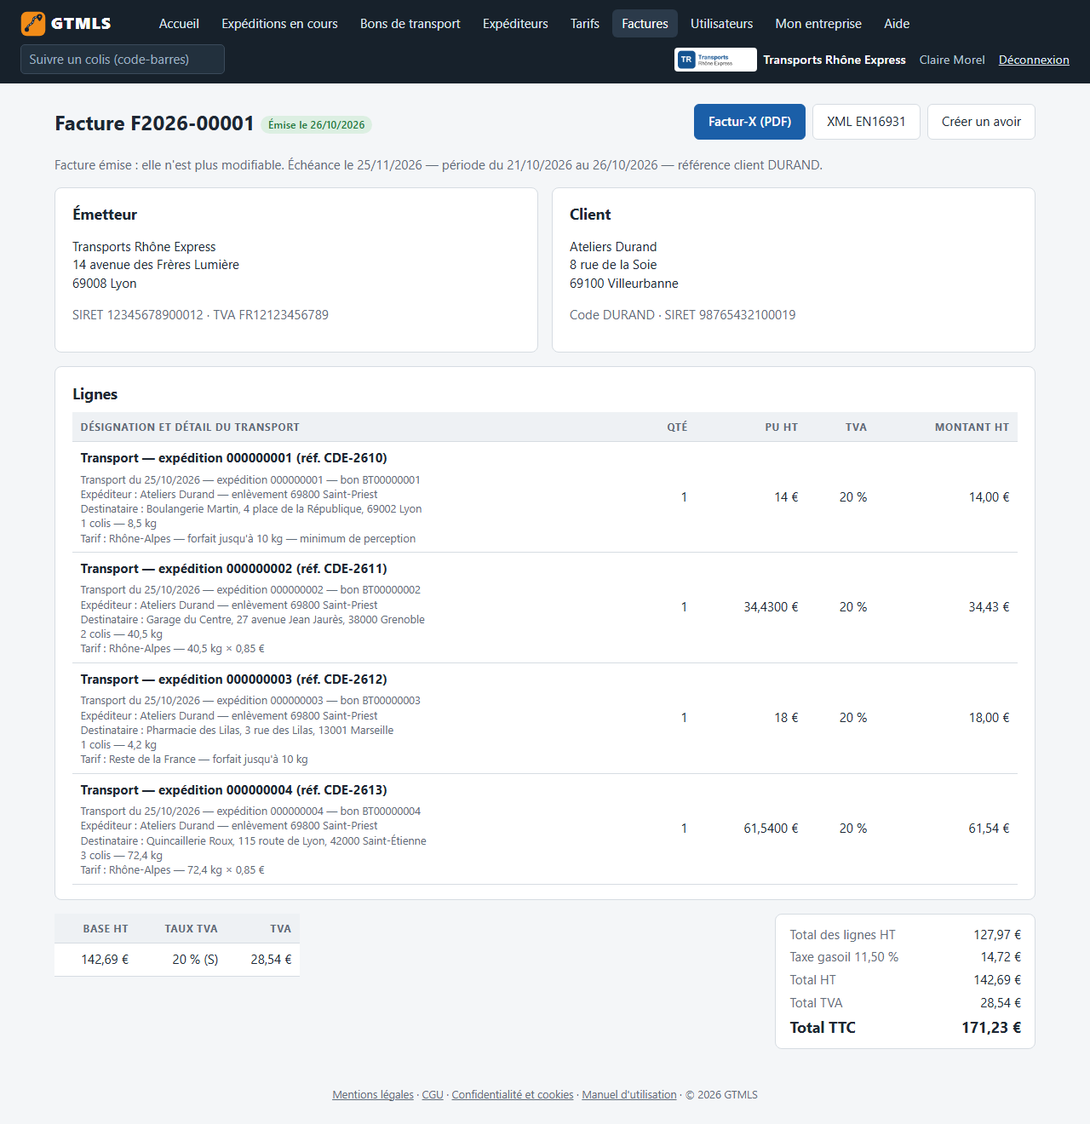
Task: Open the Aide menu
Action: point(897,24)
